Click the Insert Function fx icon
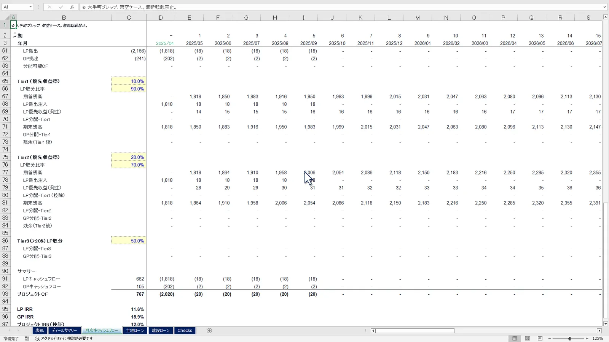The height and width of the screenshot is (342, 609). tap(72, 7)
